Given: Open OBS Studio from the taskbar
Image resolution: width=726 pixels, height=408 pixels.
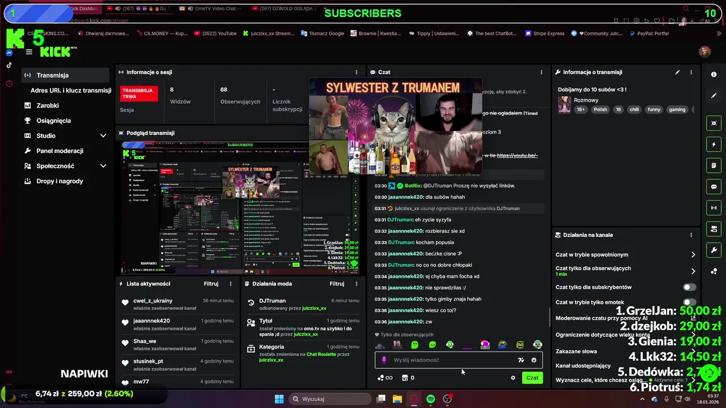Looking at the screenshot, I should [x=447, y=399].
